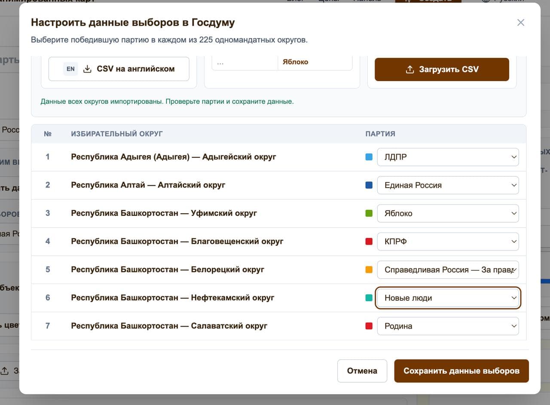Click the Загрузить CSV button
550x405 pixels.
442,70
